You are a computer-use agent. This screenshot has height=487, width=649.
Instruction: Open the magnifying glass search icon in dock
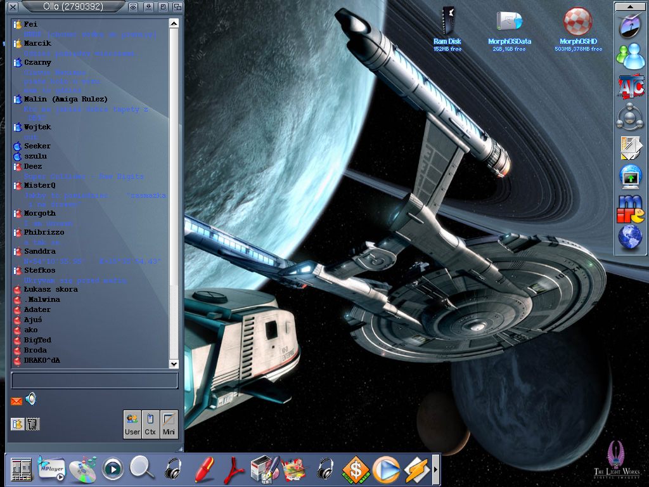coord(141,468)
